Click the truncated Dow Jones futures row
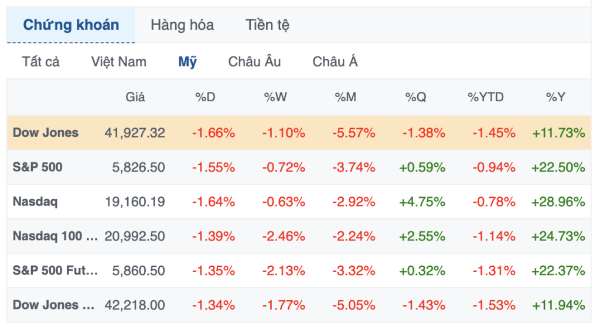The width and height of the screenshot is (600, 330). pos(54,305)
